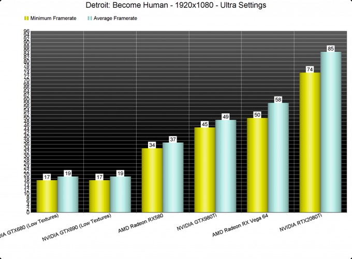Image resolution: width=352 pixels, height=259 pixels.
Task: Toggle the Average Framerate legend label
Action: point(115,18)
